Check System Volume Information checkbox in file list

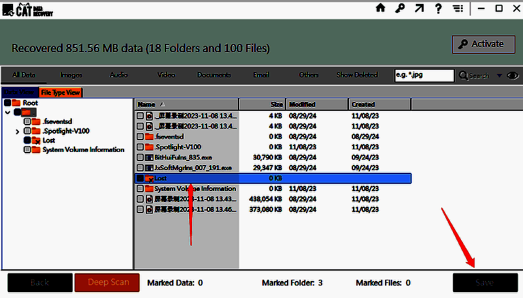click(x=140, y=188)
